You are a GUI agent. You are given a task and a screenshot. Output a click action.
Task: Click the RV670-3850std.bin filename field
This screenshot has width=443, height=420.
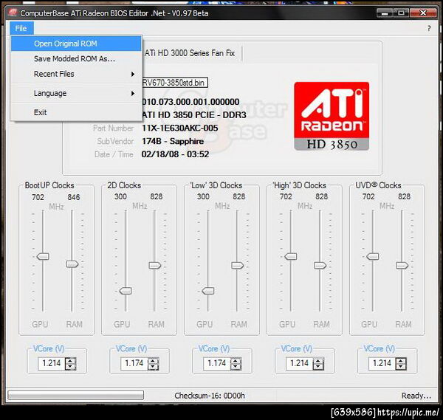click(174, 83)
